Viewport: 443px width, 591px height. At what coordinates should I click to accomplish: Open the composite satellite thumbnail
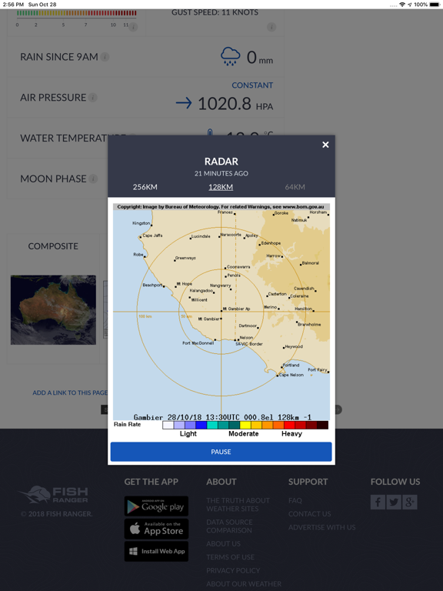[53, 310]
